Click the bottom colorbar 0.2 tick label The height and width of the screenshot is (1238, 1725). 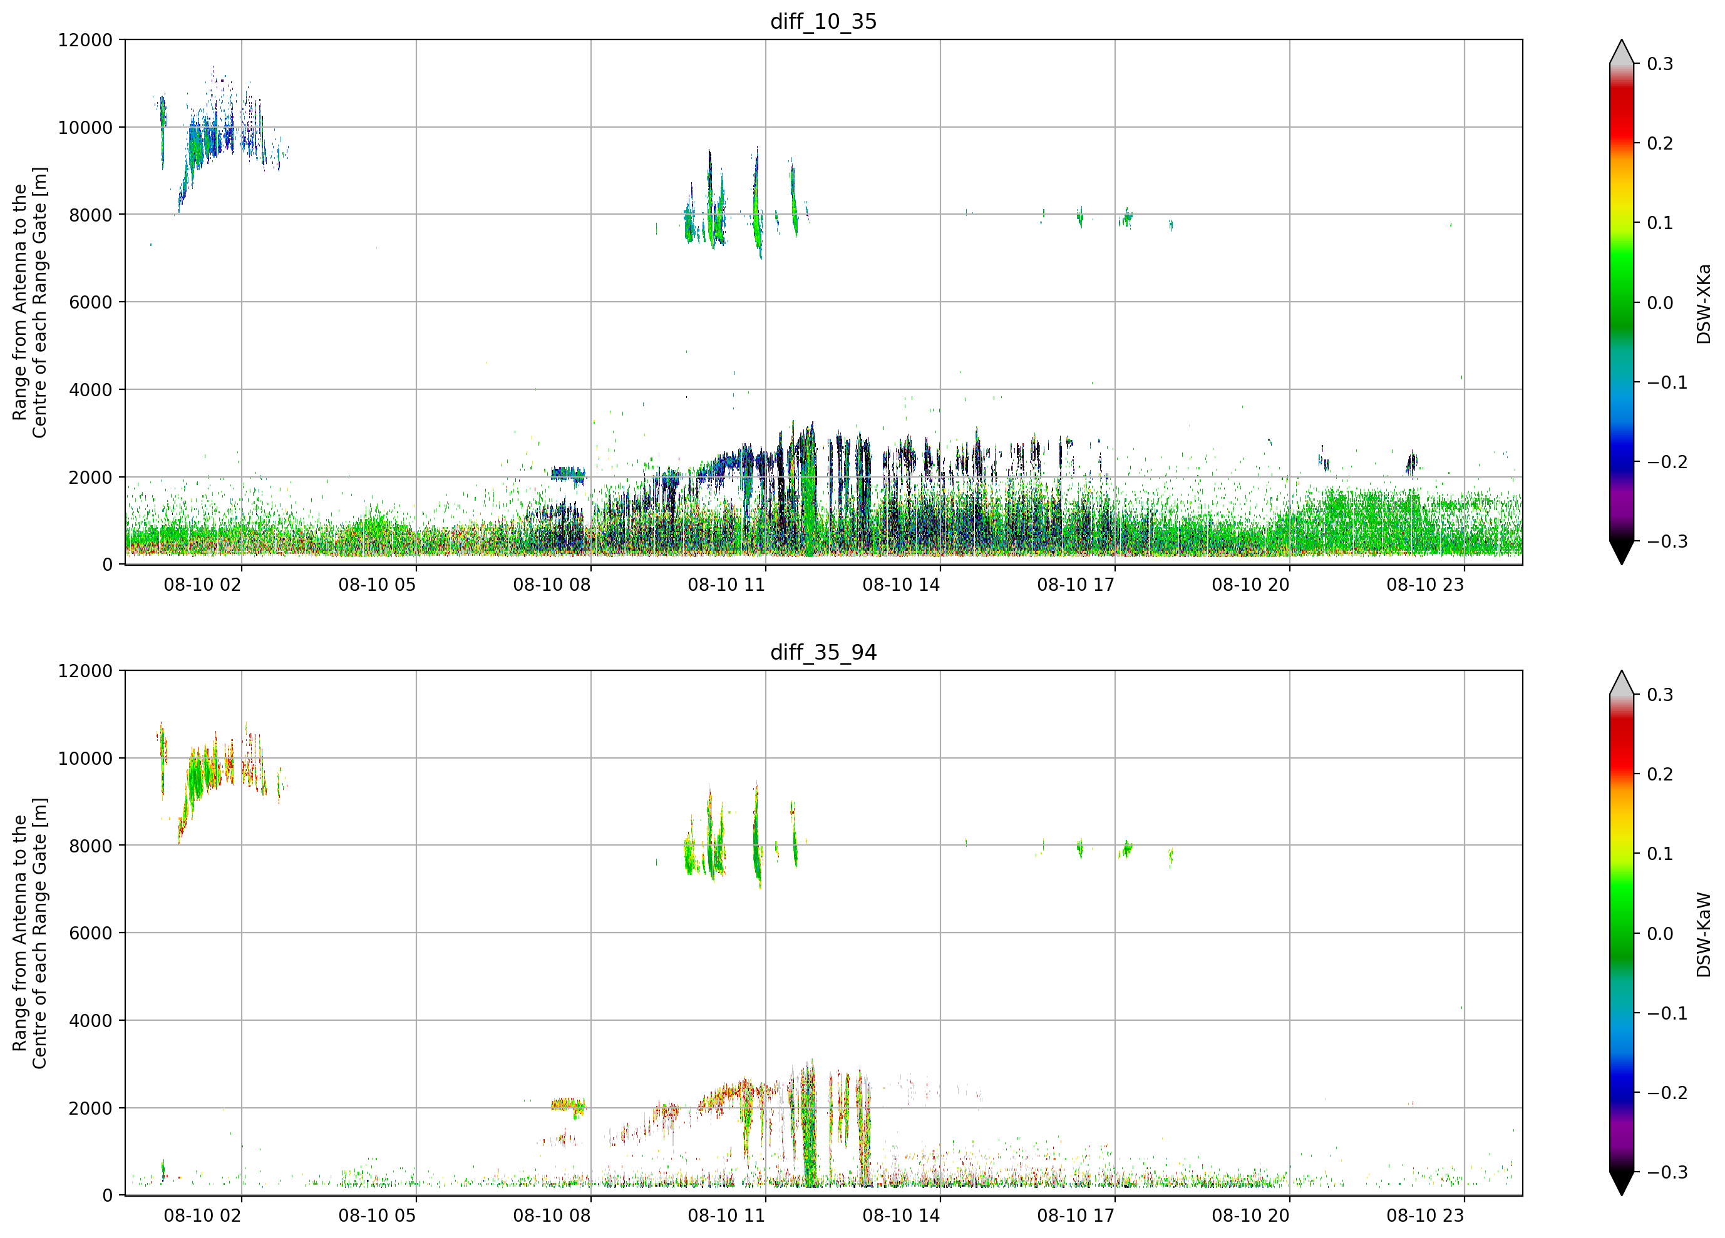point(1660,774)
